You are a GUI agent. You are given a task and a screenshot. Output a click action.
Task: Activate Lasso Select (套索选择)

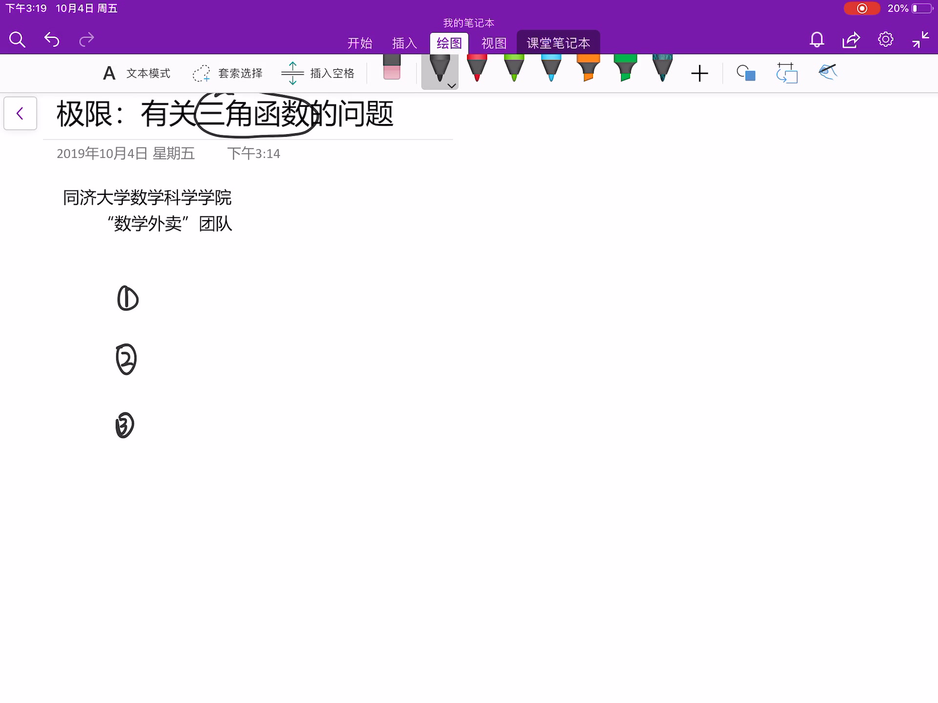click(227, 73)
